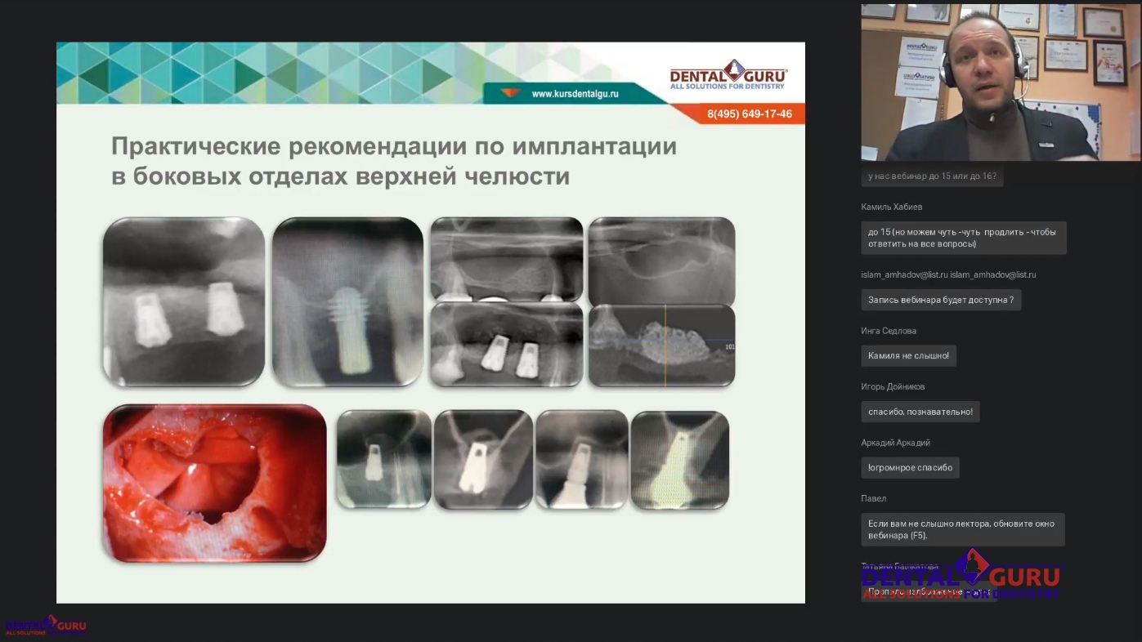This screenshot has height=642, width=1142.
Task: Click the orange triangle icon beside the website address
Action: tap(510, 93)
